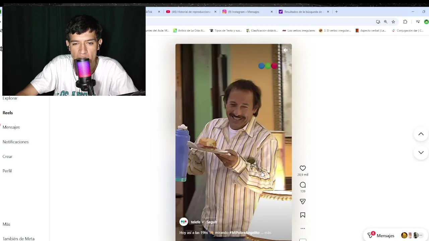Open the media control icon in toolbar
The width and height of the screenshot is (429, 241).
tap(418, 22)
